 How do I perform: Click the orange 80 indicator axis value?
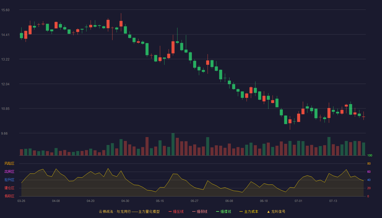(369, 163)
